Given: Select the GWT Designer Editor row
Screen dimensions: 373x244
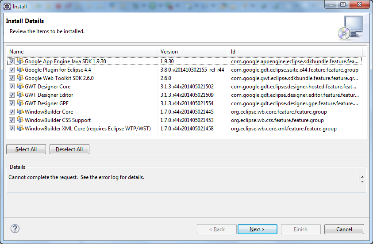Looking at the screenshot, I should click(185, 95).
